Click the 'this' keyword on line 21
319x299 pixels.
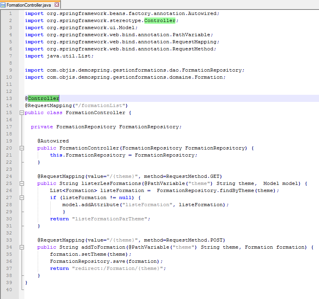[56, 155]
